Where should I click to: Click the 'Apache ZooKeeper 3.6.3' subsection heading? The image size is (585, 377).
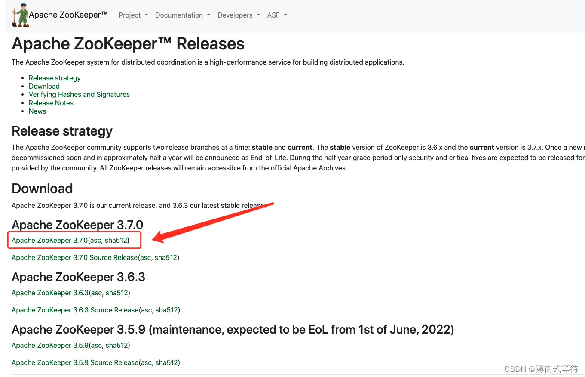(78, 277)
